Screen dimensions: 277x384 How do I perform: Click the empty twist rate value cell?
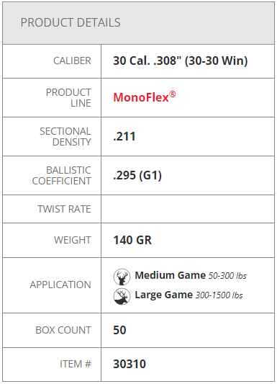[x=188, y=209]
